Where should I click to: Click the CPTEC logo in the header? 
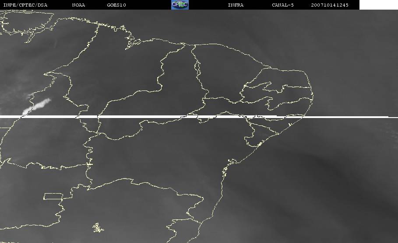pos(180,5)
